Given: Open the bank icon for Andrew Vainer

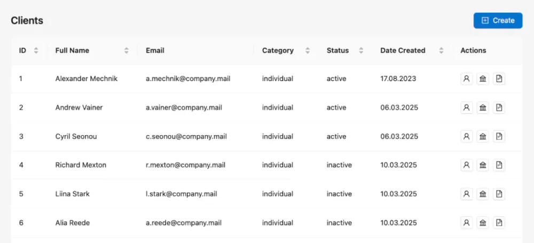Looking at the screenshot, I should [483, 108].
